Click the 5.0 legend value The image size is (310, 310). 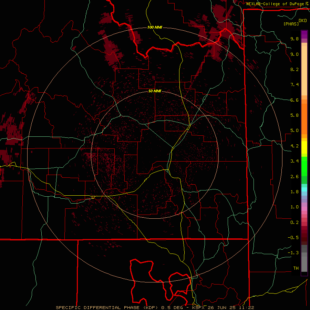(294, 131)
